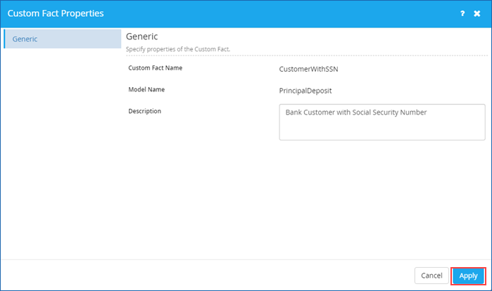This screenshot has width=492, height=291.
Task: Click the Custom Fact Properties title text
Action: (56, 13)
